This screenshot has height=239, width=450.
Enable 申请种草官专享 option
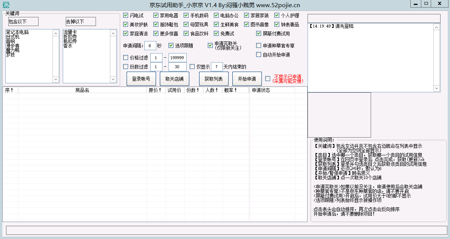click(x=258, y=45)
